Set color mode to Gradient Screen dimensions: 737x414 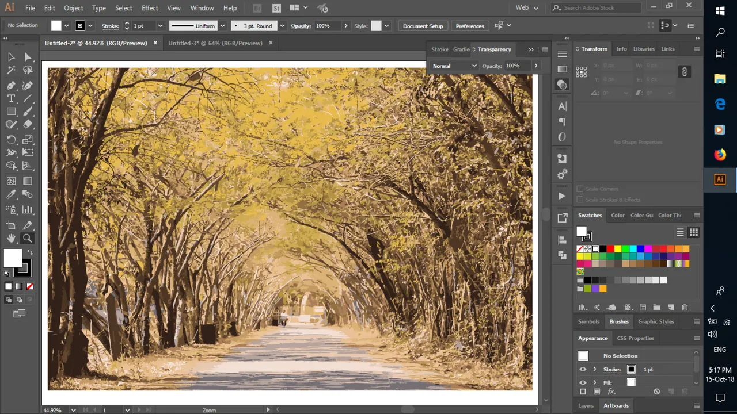pos(19,286)
